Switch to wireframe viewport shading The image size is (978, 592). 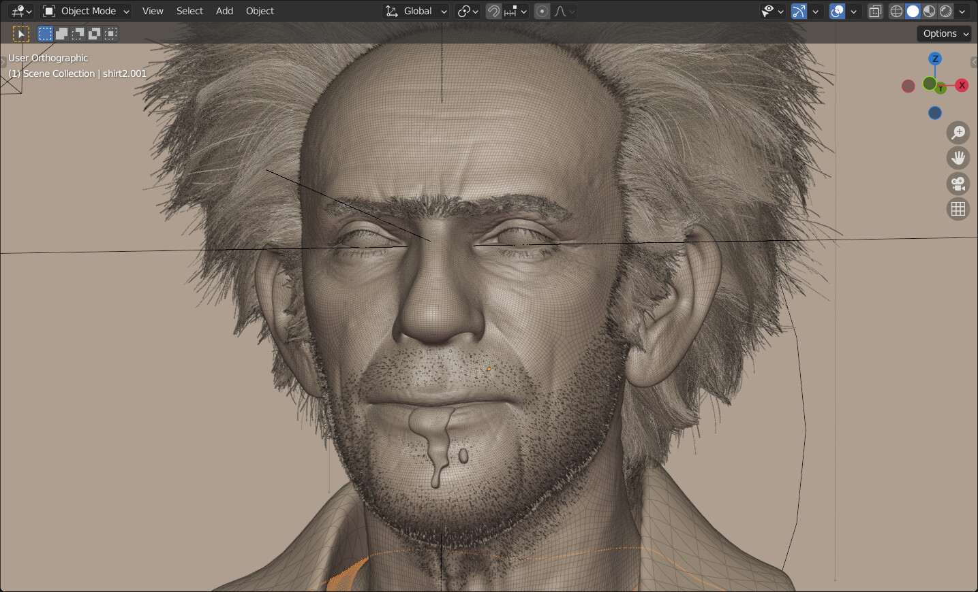[896, 11]
